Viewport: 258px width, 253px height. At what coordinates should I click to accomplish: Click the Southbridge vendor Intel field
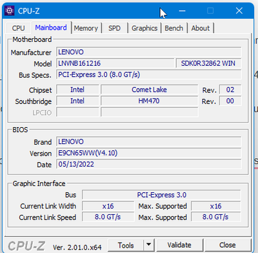click(77, 101)
